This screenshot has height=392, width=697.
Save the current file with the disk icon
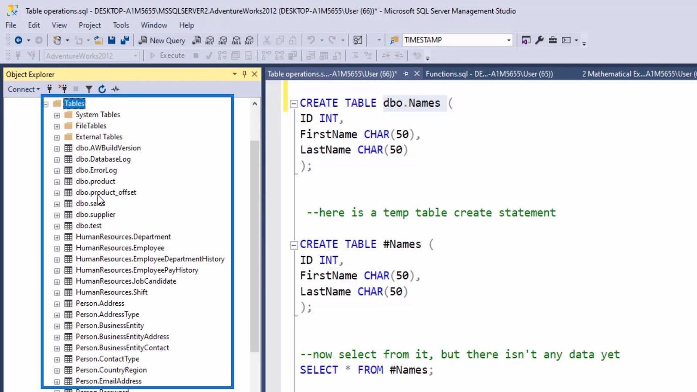tap(112, 40)
